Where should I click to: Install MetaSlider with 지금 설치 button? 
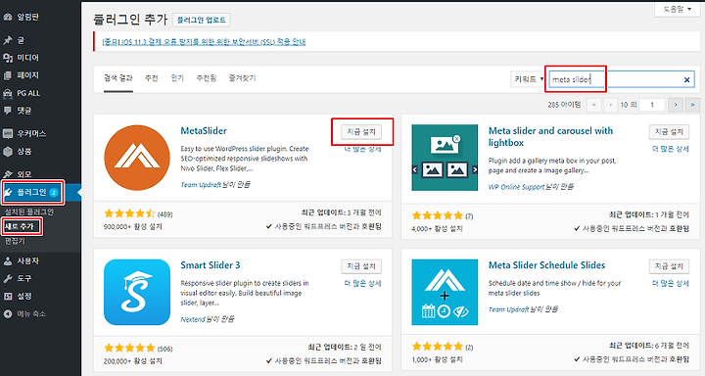click(x=361, y=132)
